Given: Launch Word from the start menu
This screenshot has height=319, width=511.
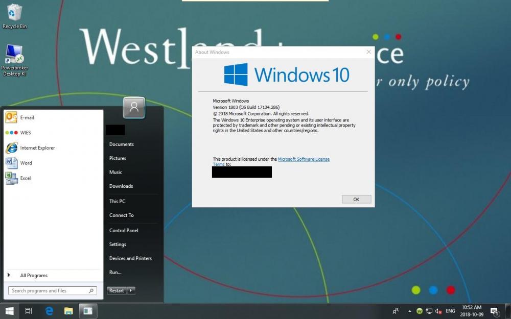Looking at the screenshot, I should pos(26,163).
